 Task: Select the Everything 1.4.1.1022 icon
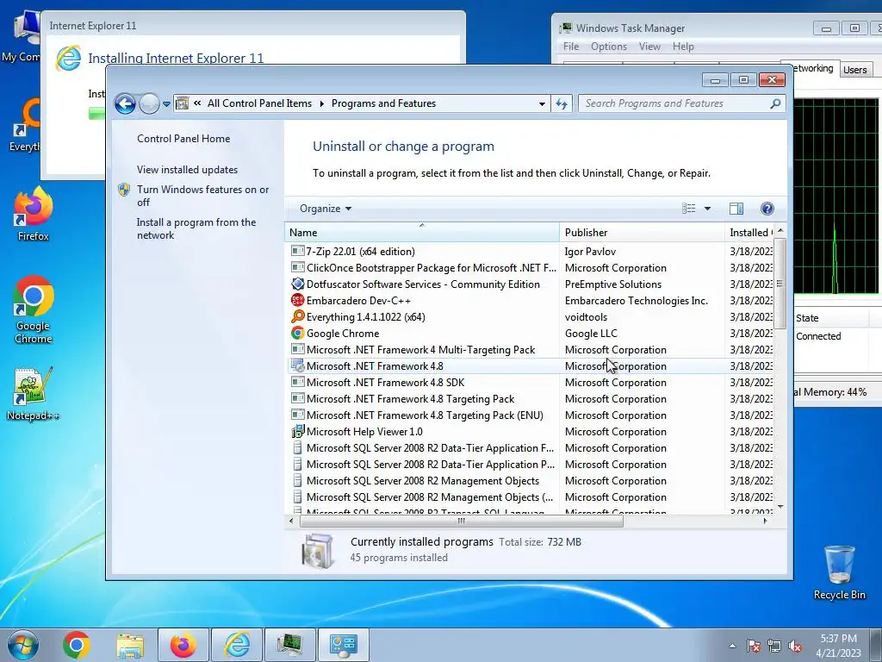point(297,317)
